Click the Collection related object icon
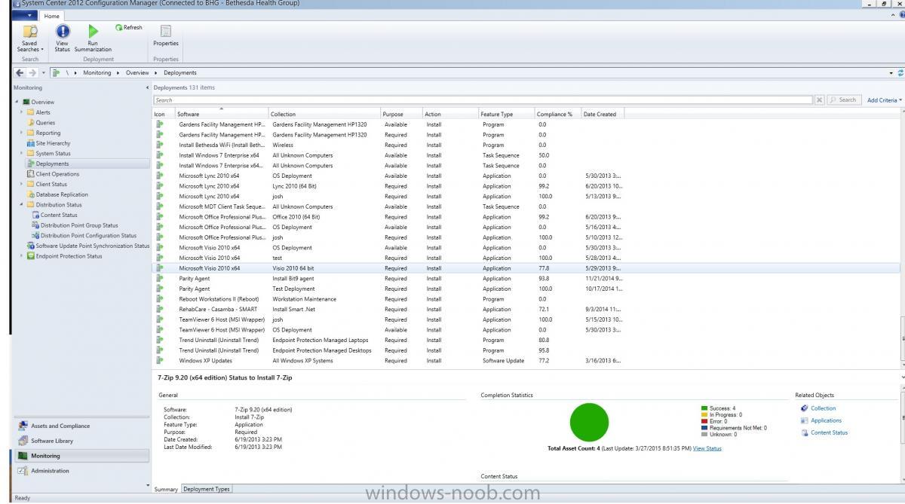Viewport: 905px width, 504px height. [805, 408]
